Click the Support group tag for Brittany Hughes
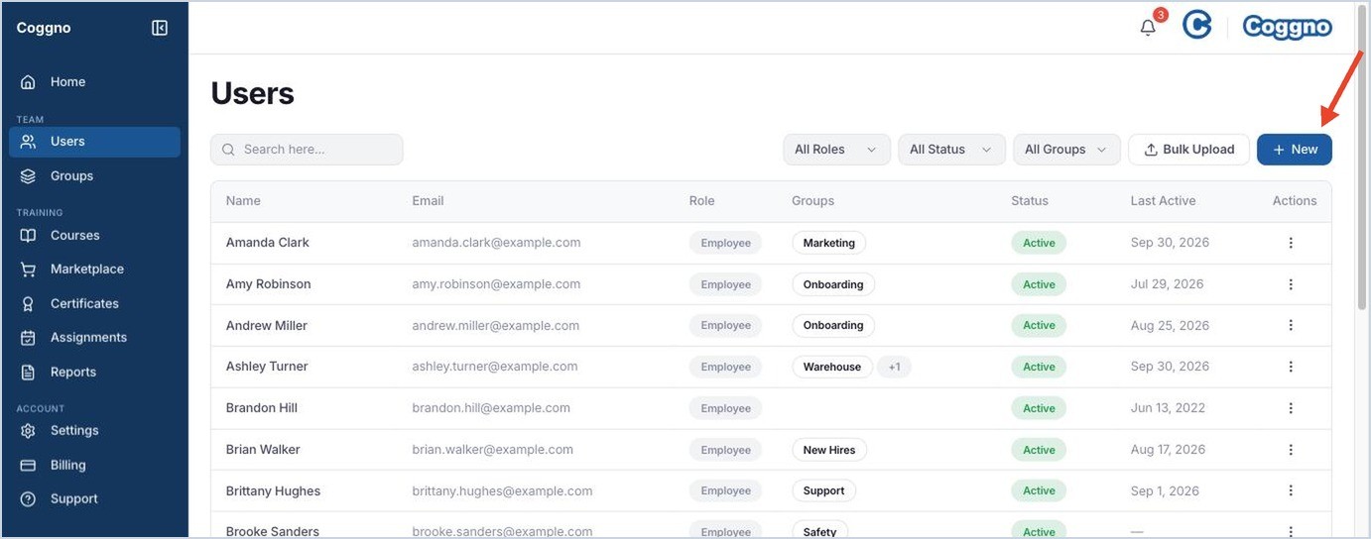The image size is (1371, 539). tap(823, 490)
